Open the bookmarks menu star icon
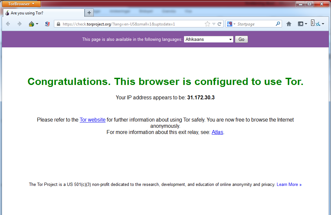 pos(301,24)
